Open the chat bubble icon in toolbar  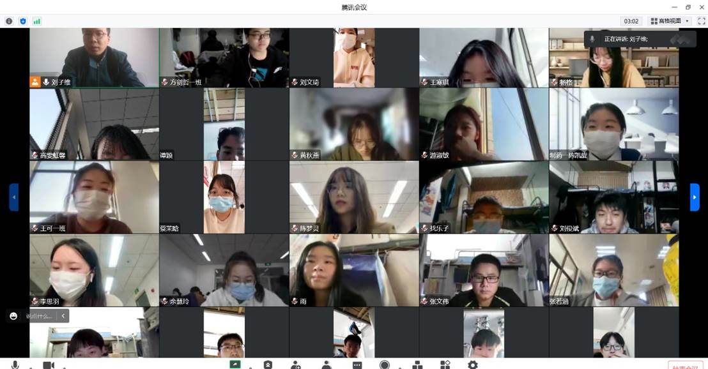click(x=357, y=365)
